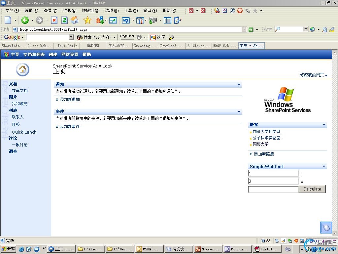Click the list view layout toolbar icon
Viewport: 338px width, 254px height.
pos(167,21)
